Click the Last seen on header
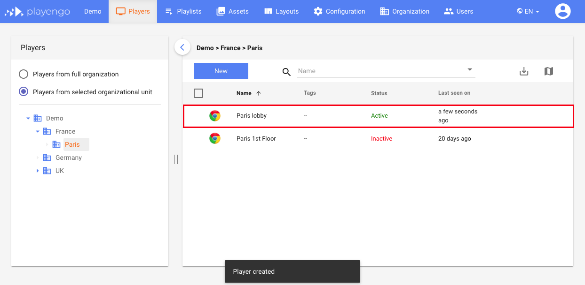 point(454,93)
